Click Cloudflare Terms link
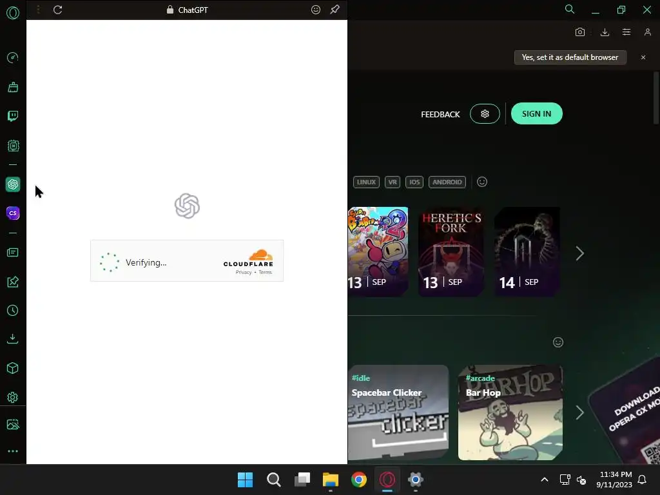660x495 pixels. 265,273
